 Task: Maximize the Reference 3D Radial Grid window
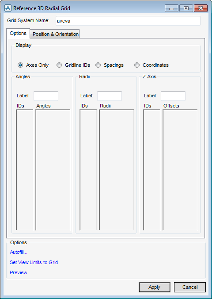pos(186,8)
